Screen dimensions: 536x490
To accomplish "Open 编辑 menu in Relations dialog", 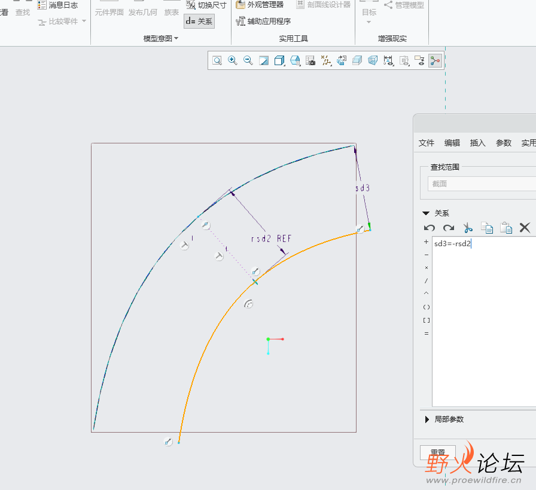I will [x=452, y=143].
